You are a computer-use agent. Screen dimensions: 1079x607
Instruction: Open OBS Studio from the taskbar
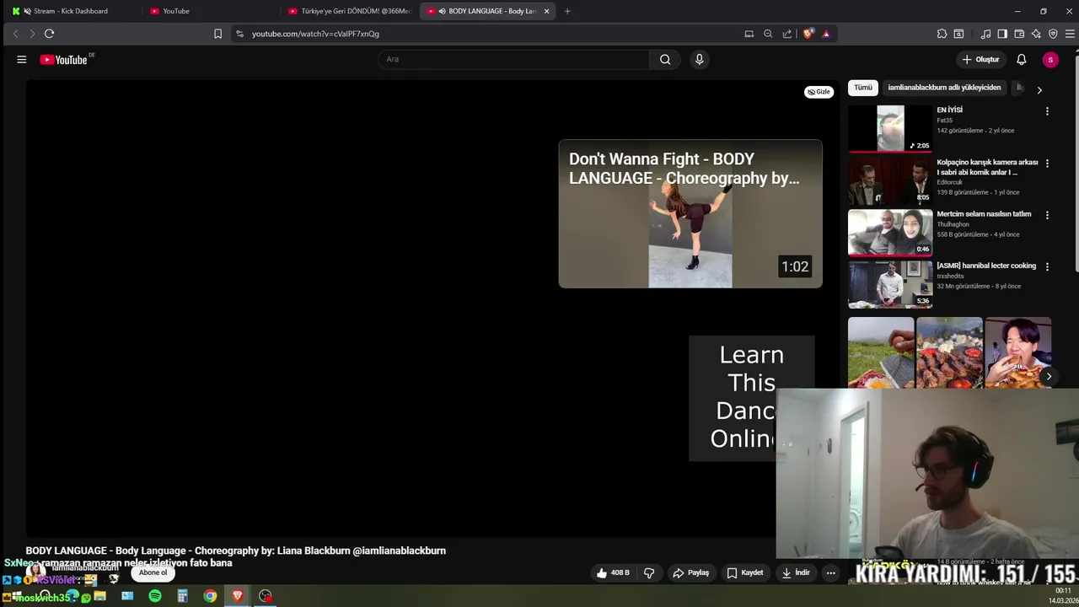pos(266,596)
